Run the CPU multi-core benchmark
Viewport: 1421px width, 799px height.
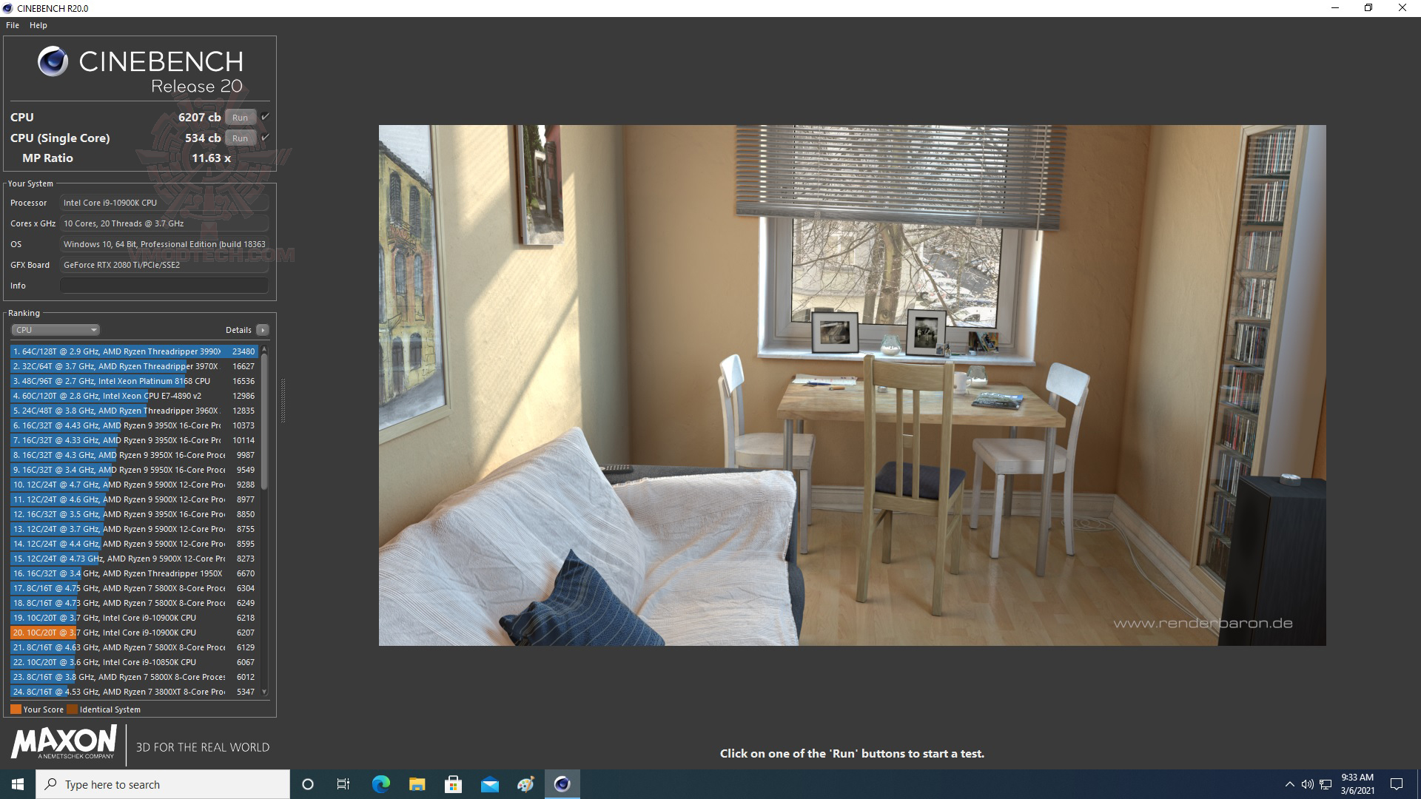(240, 118)
